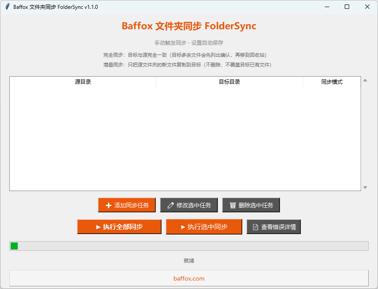Add a new sync task
Viewport: 378px width, 289px height.
click(127, 205)
